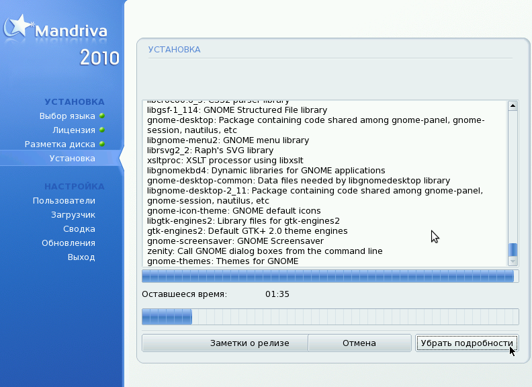Click gtk-engines2 Default GTK+ line
Screen dimensions: 532x387
coord(247,231)
